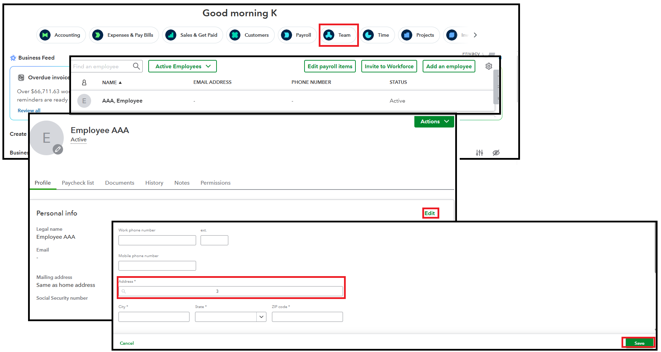Click Invite to Workforce button

[x=389, y=66]
